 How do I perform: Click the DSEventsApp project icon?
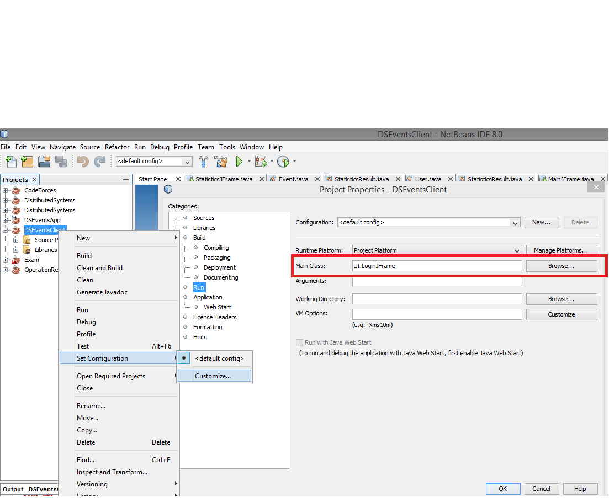(17, 220)
